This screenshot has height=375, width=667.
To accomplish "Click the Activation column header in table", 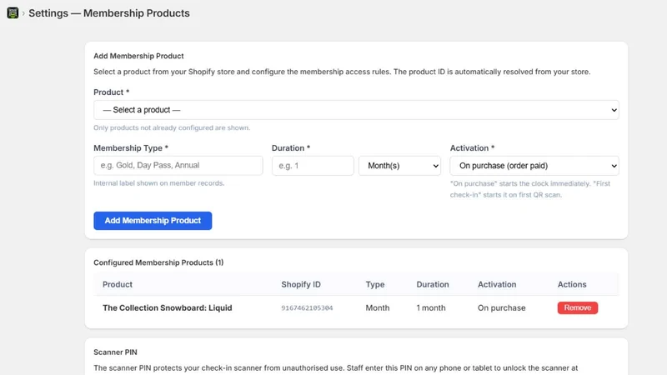I will (x=497, y=284).
